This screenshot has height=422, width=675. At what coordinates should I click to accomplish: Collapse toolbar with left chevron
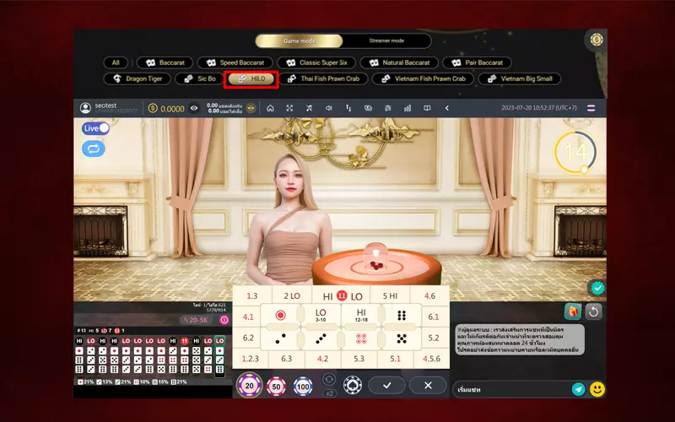click(x=446, y=108)
